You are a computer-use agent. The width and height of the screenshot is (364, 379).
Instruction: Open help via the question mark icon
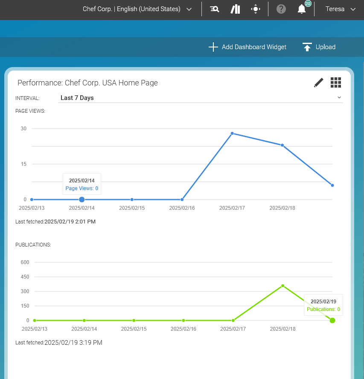click(x=281, y=9)
